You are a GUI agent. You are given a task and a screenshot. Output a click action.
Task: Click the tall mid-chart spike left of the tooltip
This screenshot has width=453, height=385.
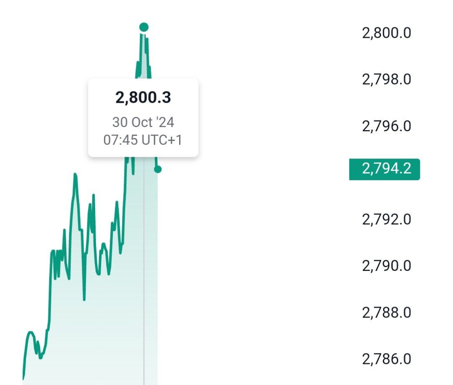(x=75, y=174)
